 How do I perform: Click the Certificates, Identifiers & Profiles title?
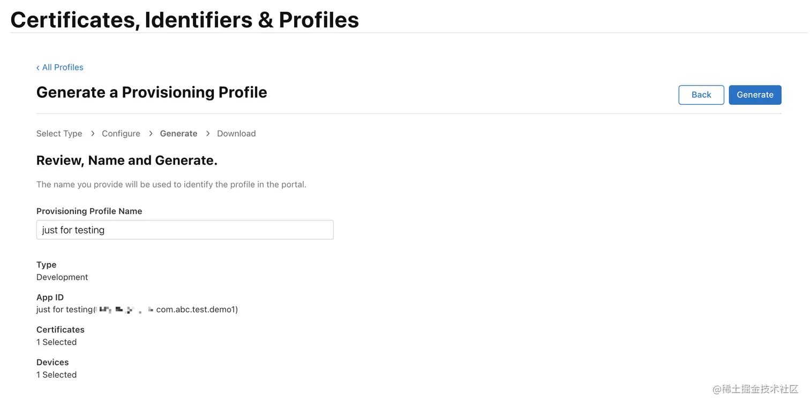tap(184, 20)
